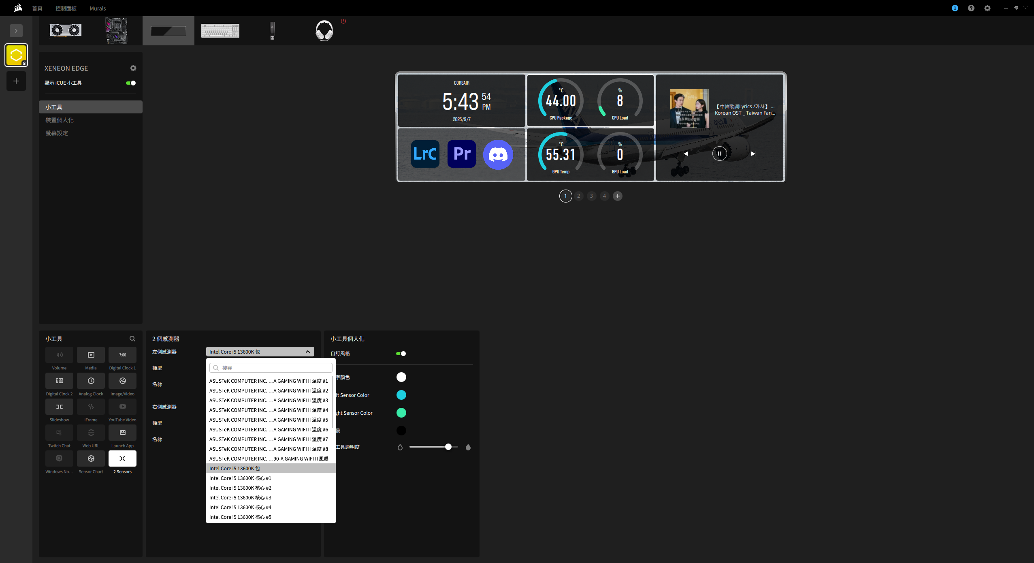Image resolution: width=1034 pixels, height=563 pixels.
Task: Pause media on widget preview
Action: point(719,154)
